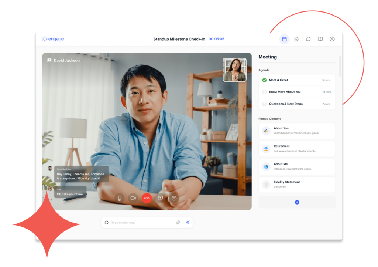Uncheck the Meet & Greet agenda item

[264, 80]
